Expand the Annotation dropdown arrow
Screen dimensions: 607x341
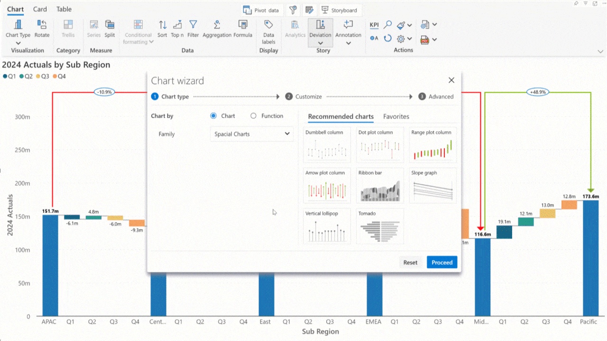point(349,43)
